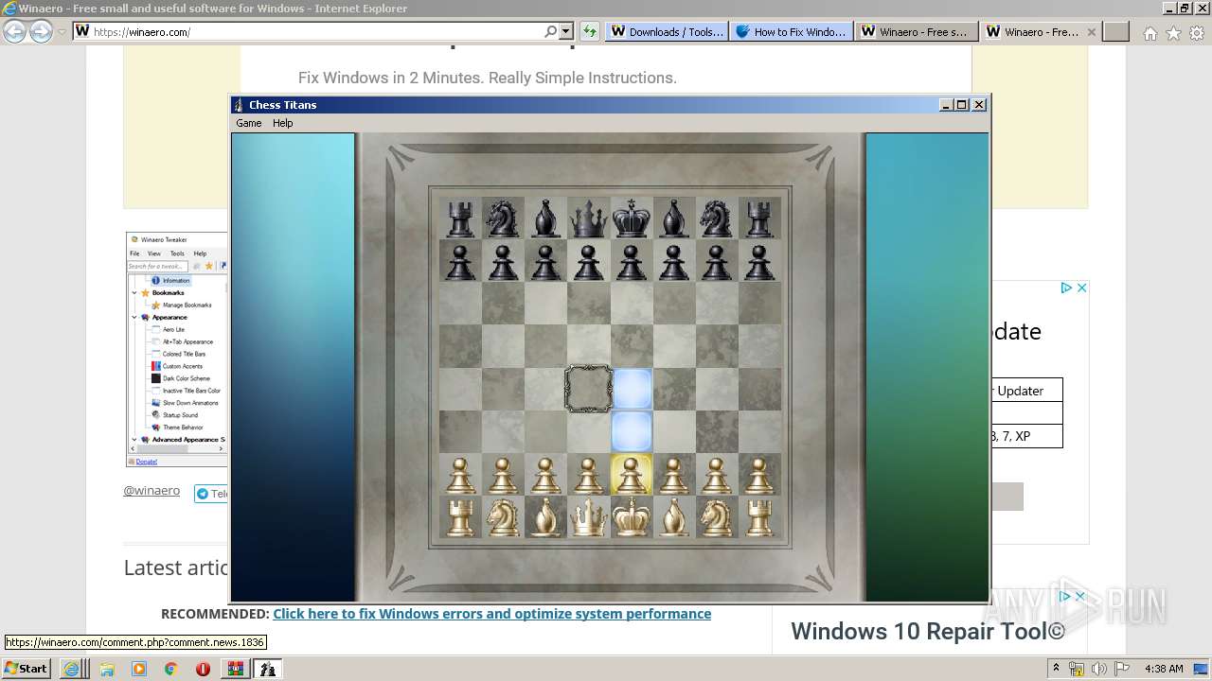This screenshot has height=681, width=1212.
Task: Select the white bishop on c1
Action: point(546,517)
